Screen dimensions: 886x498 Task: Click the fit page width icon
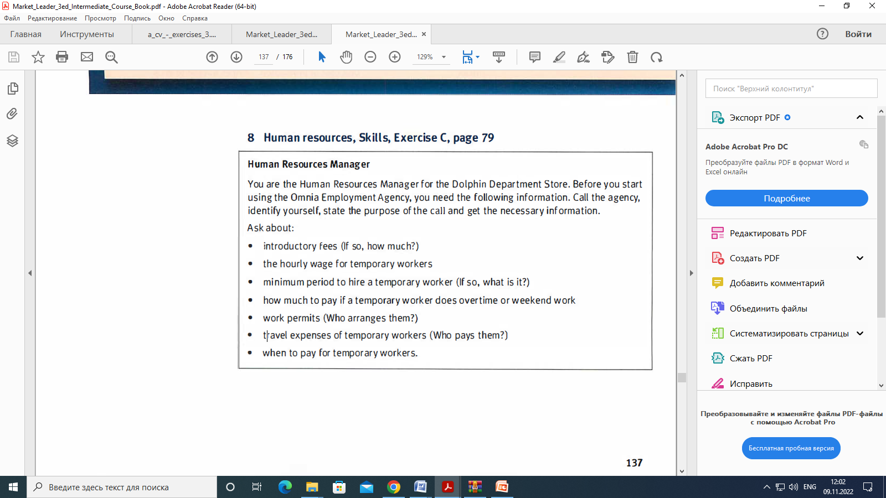[x=468, y=57]
